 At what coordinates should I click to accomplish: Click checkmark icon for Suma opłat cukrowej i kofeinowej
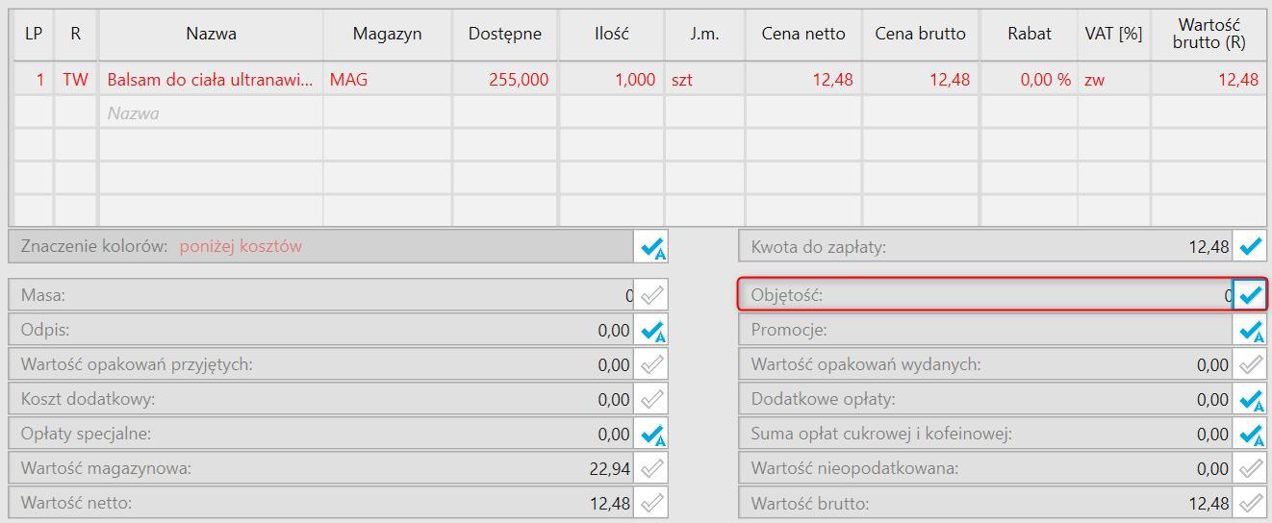click(1251, 435)
